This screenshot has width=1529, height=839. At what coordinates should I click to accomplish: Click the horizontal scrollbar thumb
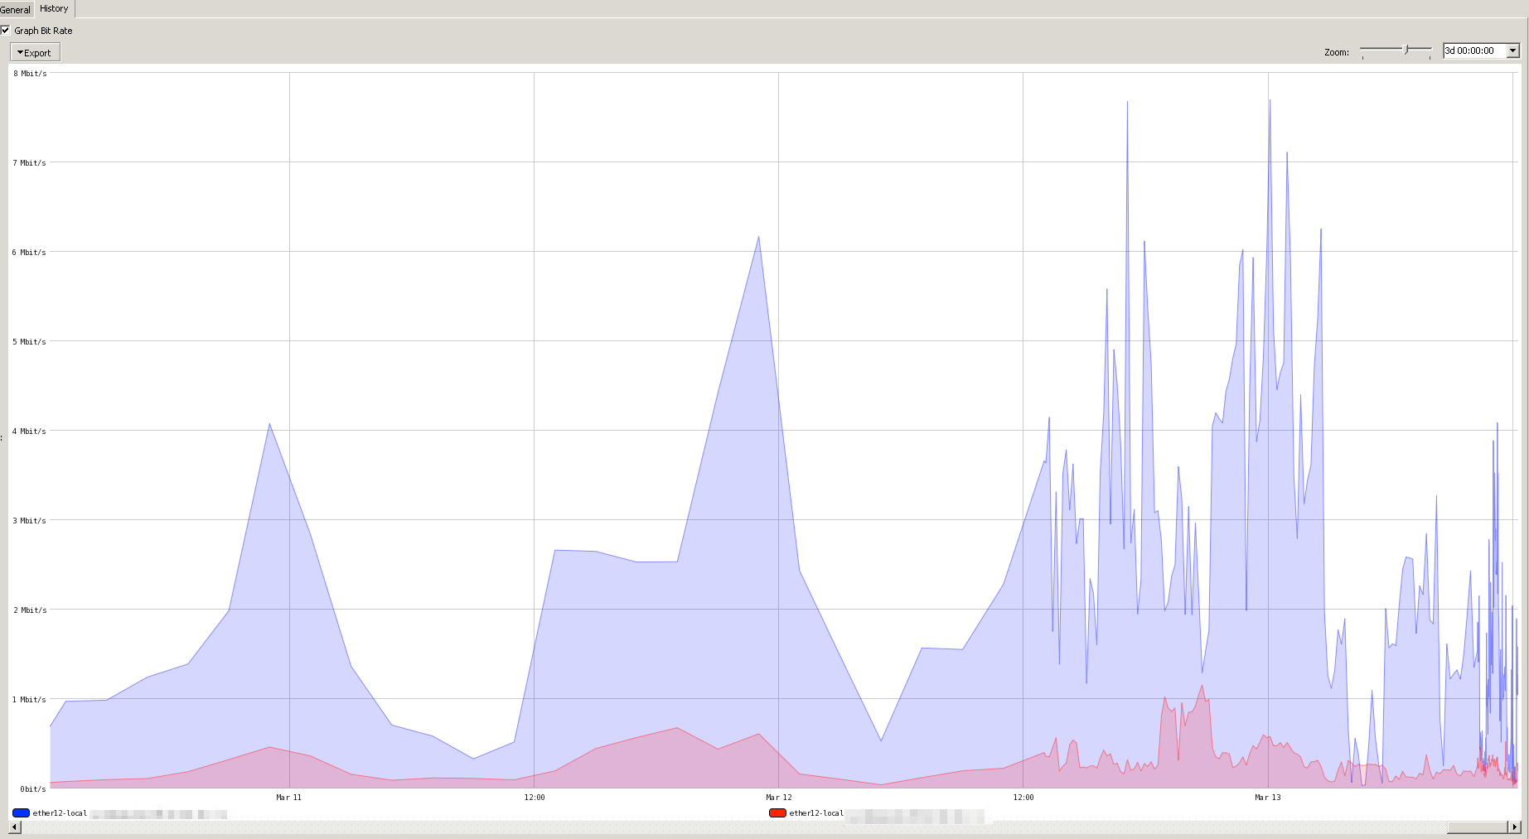coord(1477,827)
